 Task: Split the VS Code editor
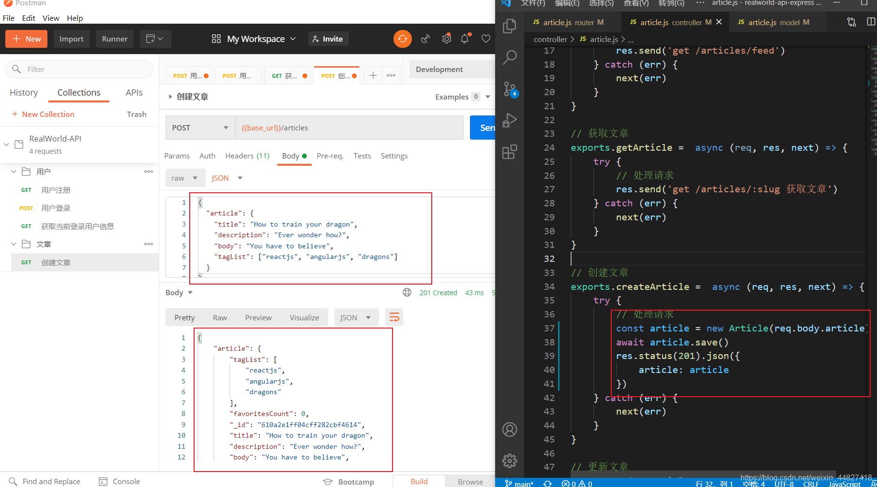871,22
